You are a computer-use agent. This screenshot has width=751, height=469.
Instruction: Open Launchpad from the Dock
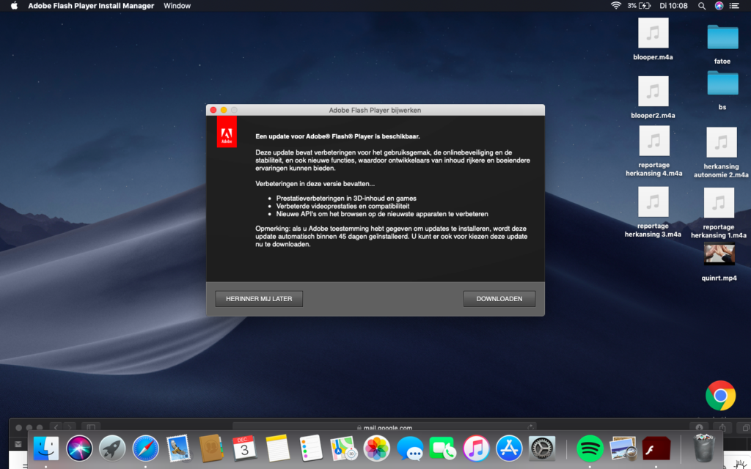(x=112, y=448)
